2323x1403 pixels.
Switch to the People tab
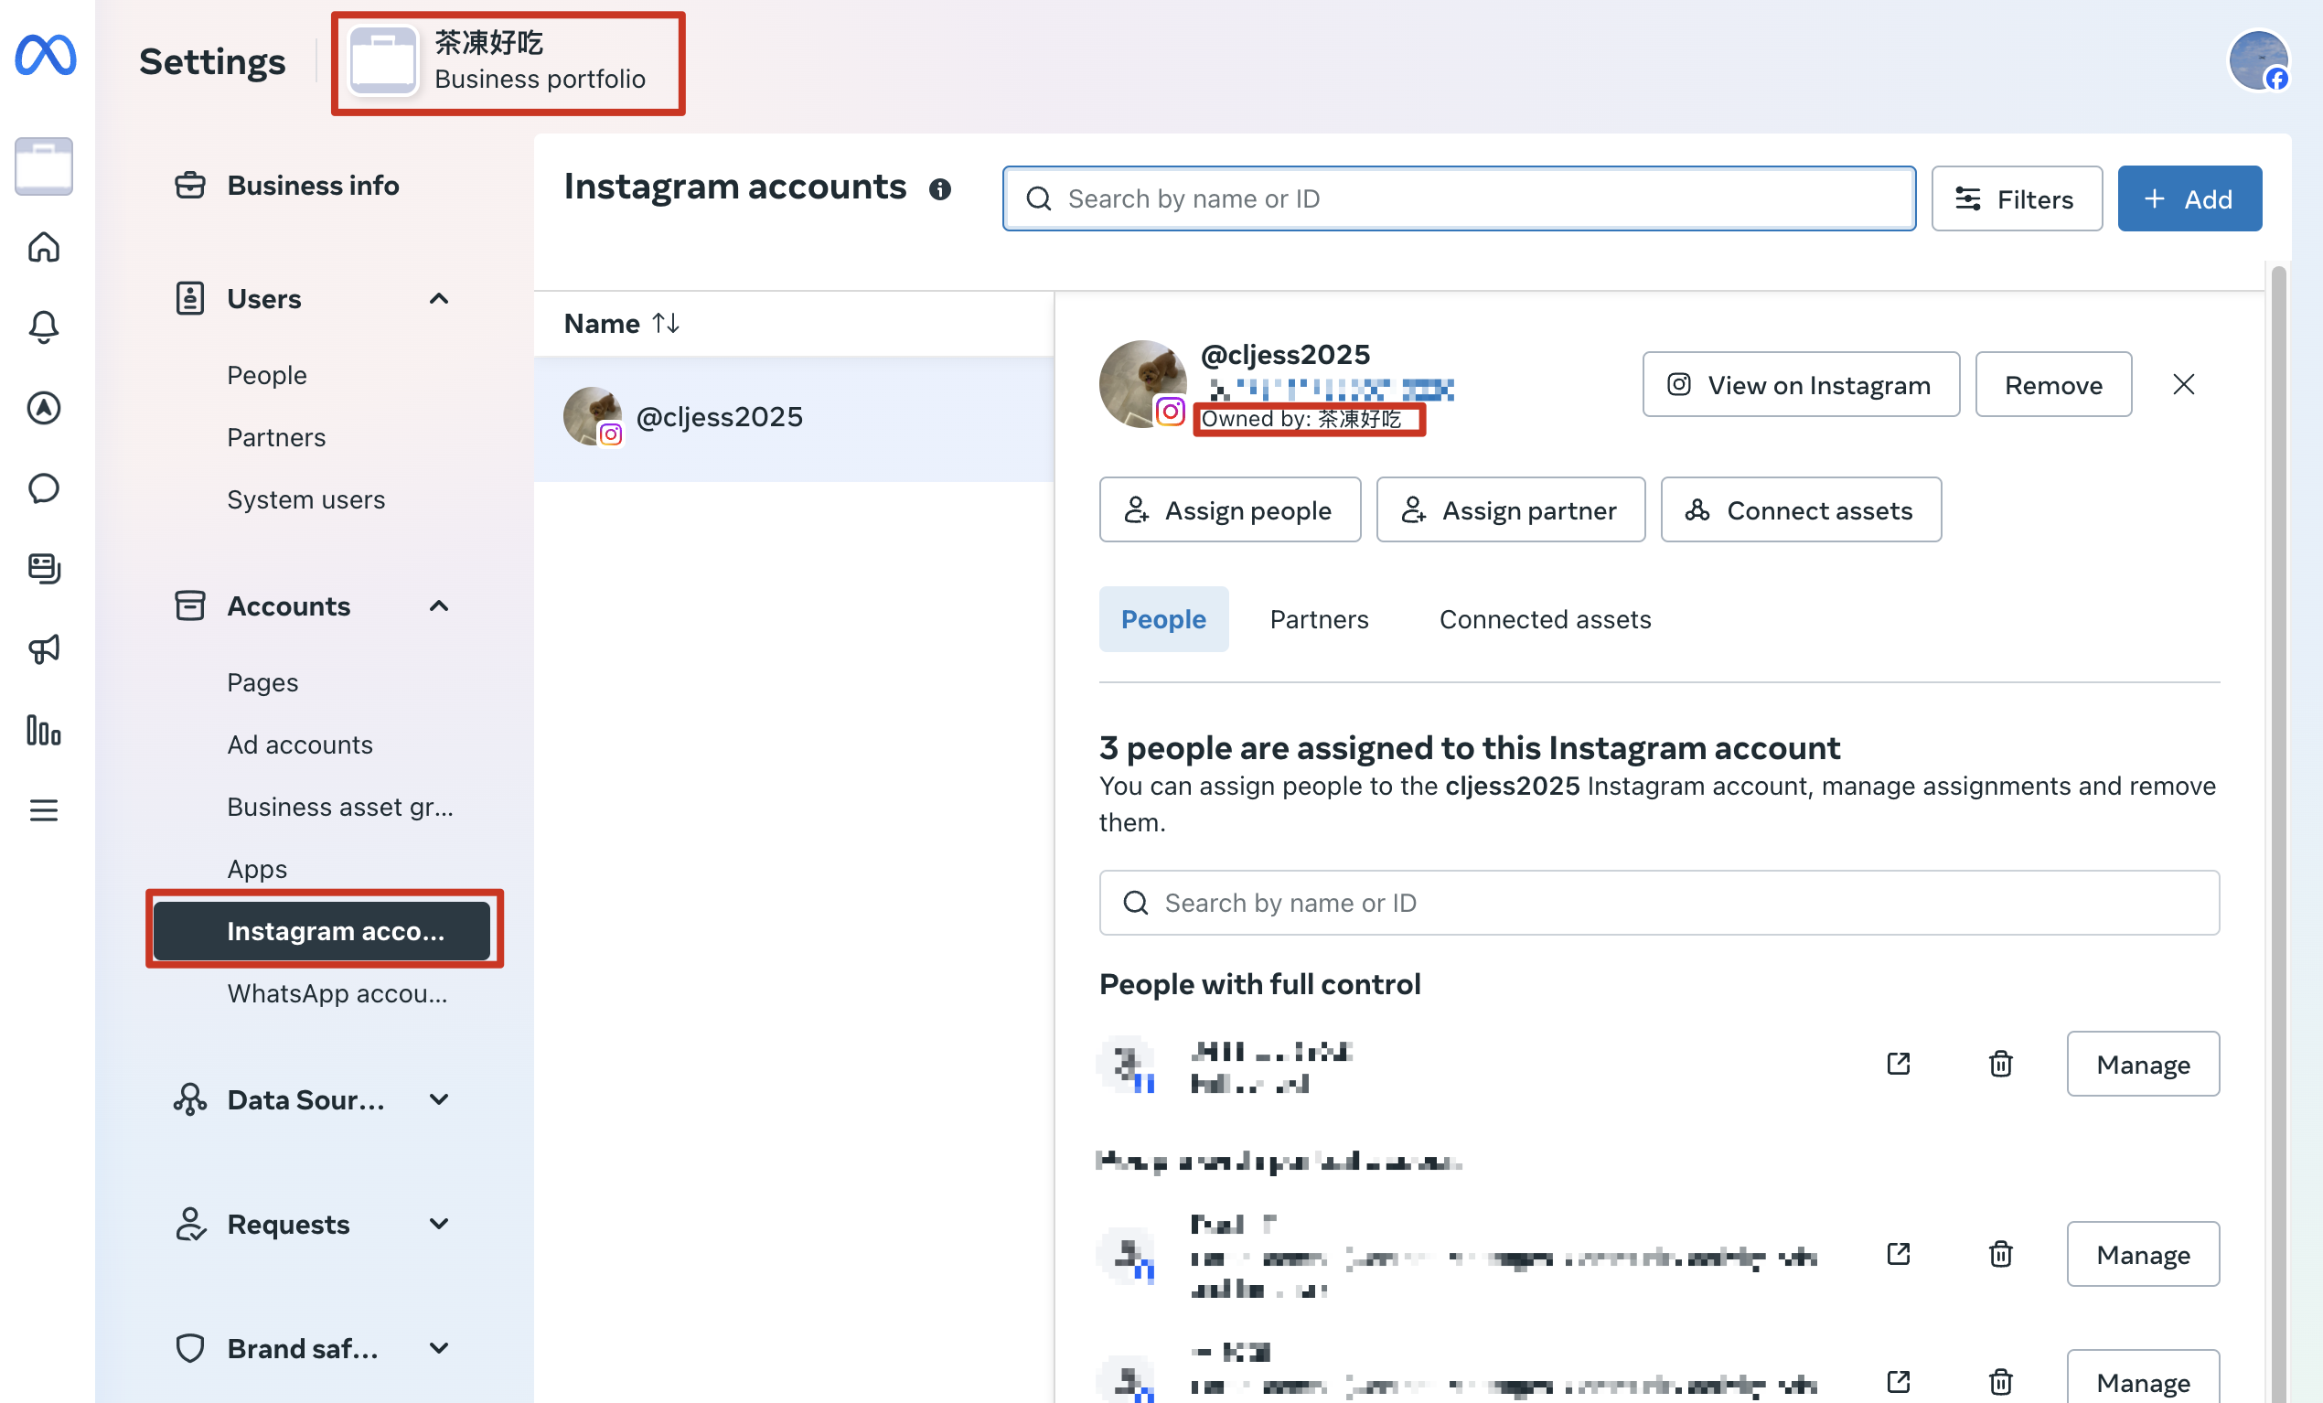[x=1163, y=619]
